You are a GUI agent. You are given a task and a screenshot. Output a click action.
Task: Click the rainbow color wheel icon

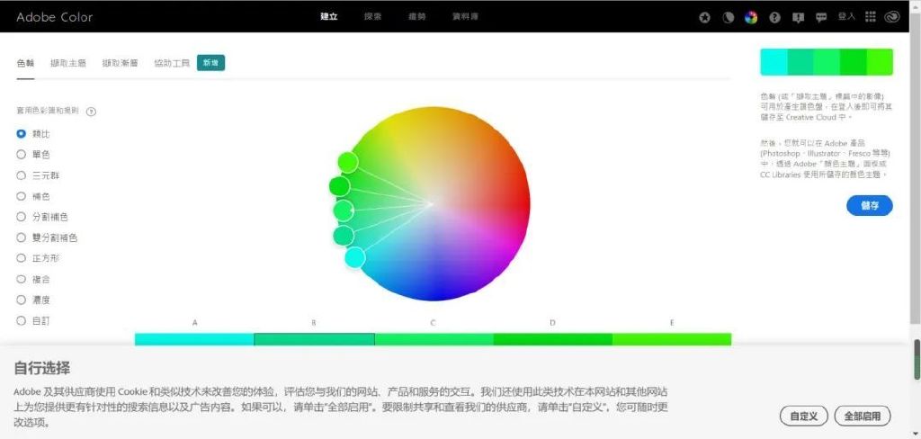point(751,18)
